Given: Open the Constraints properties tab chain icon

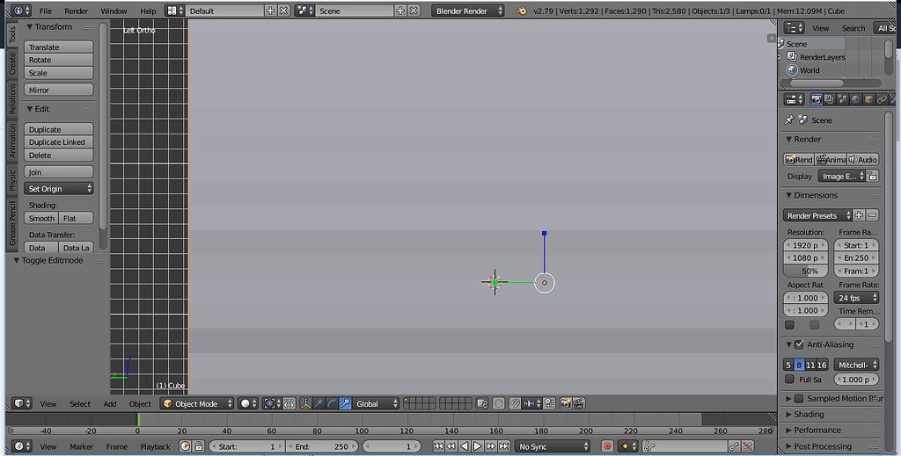Looking at the screenshot, I should click(x=882, y=99).
